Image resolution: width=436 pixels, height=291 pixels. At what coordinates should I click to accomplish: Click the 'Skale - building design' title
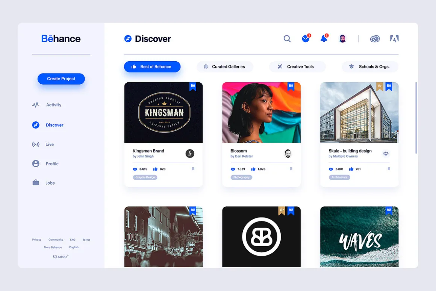(x=350, y=151)
